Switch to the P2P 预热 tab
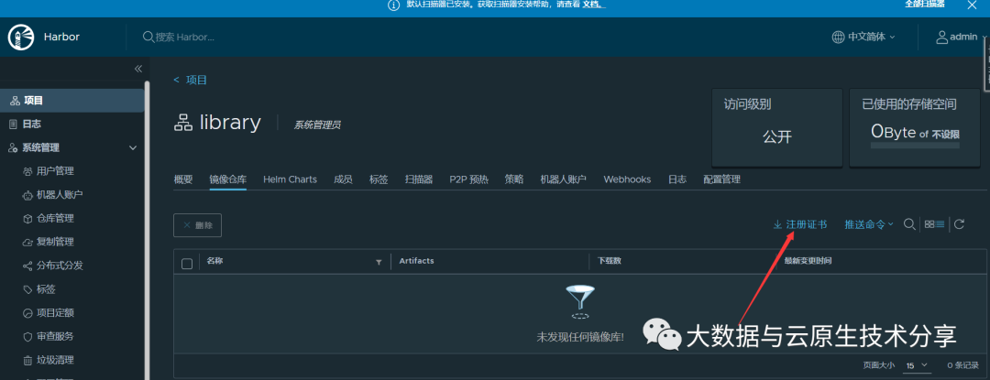 (468, 179)
